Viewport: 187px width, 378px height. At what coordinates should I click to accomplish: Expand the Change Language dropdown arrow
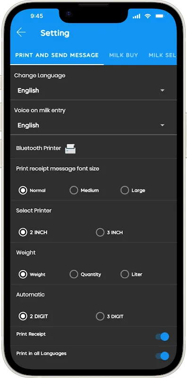coord(162,90)
